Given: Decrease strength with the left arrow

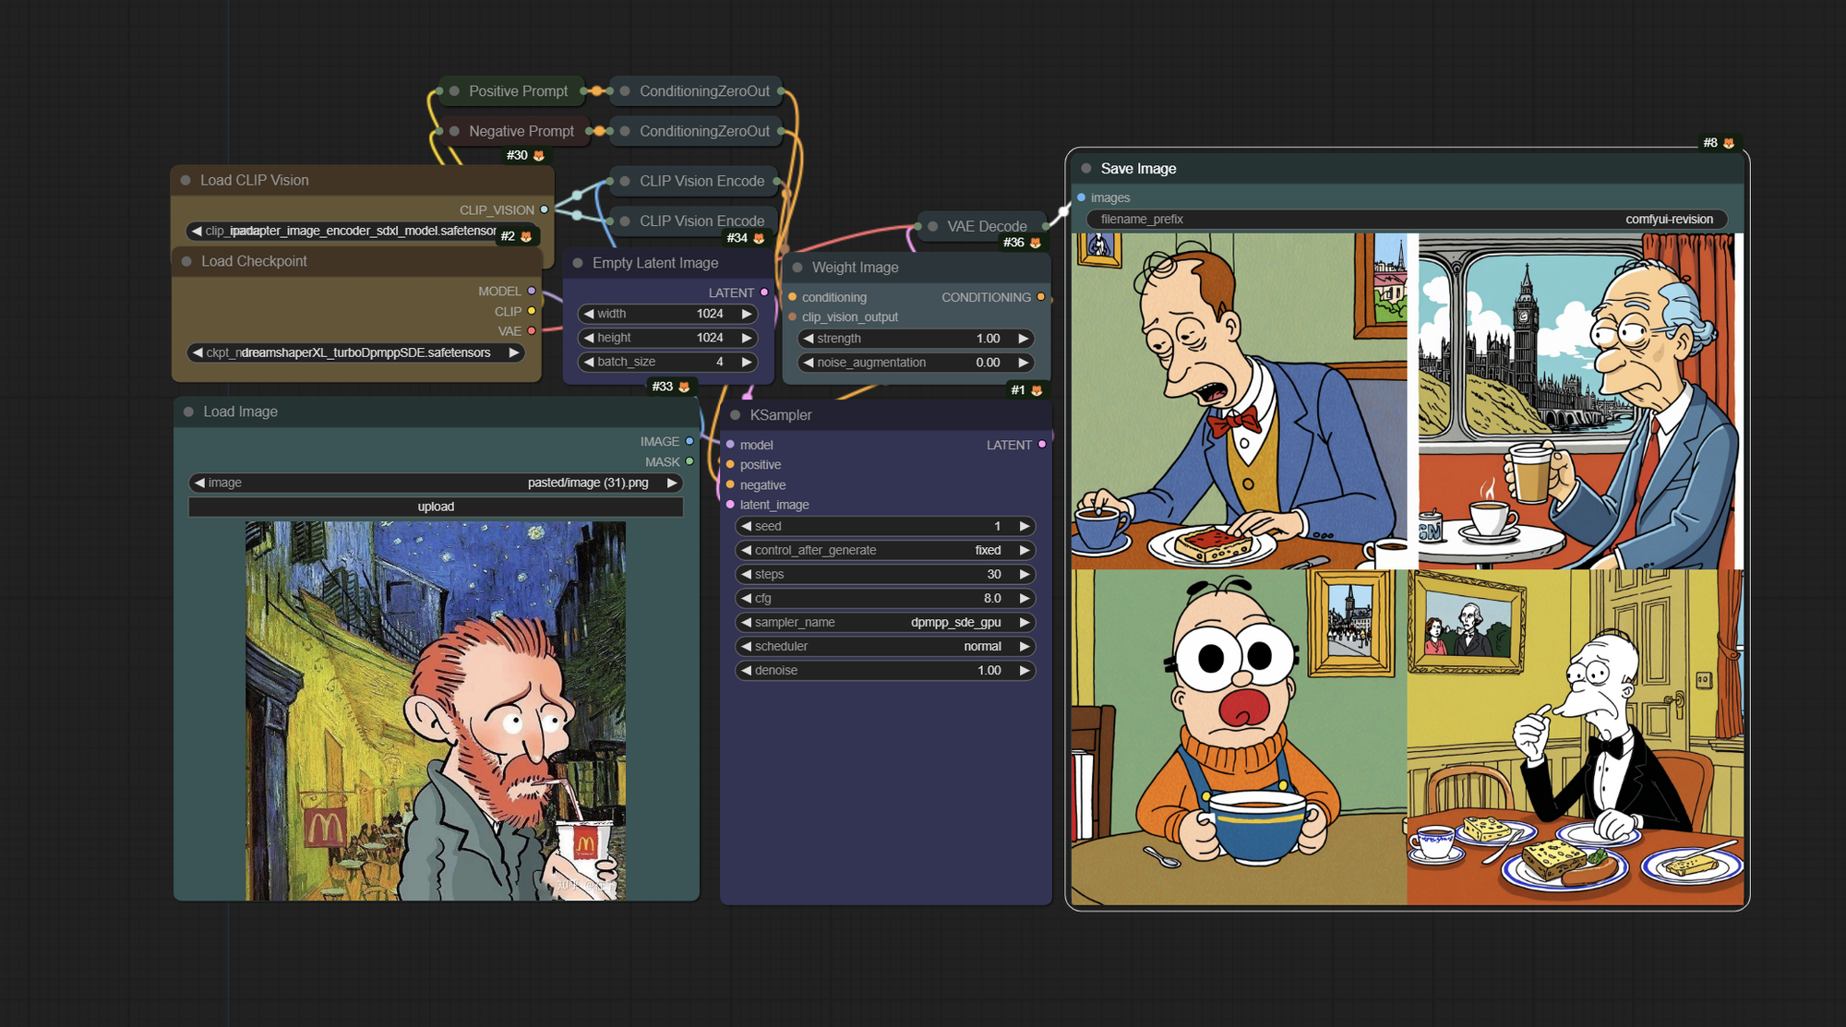Looking at the screenshot, I should (809, 339).
